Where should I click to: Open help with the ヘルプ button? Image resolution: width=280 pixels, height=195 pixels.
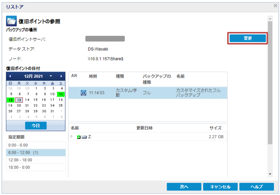click(x=256, y=187)
